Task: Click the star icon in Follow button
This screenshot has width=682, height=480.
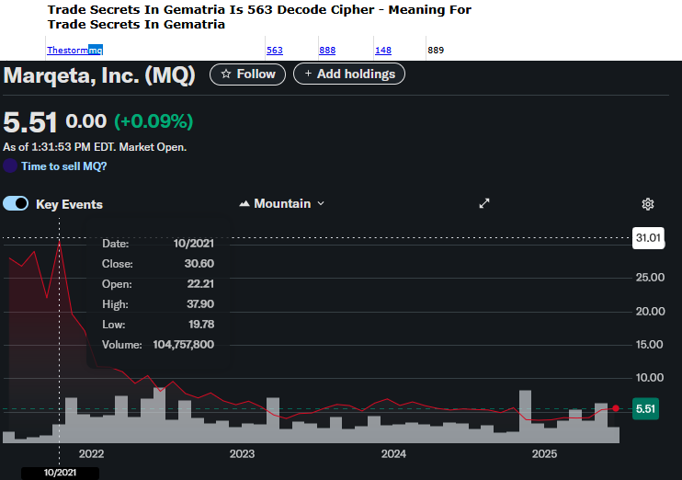Action: (x=226, y=74)
